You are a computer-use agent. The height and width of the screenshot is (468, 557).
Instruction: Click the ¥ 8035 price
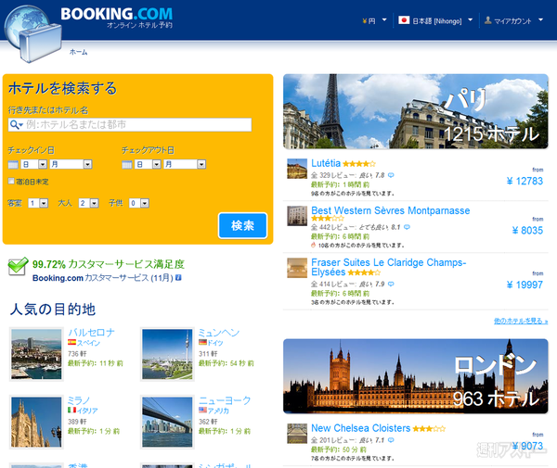[527, 231]
